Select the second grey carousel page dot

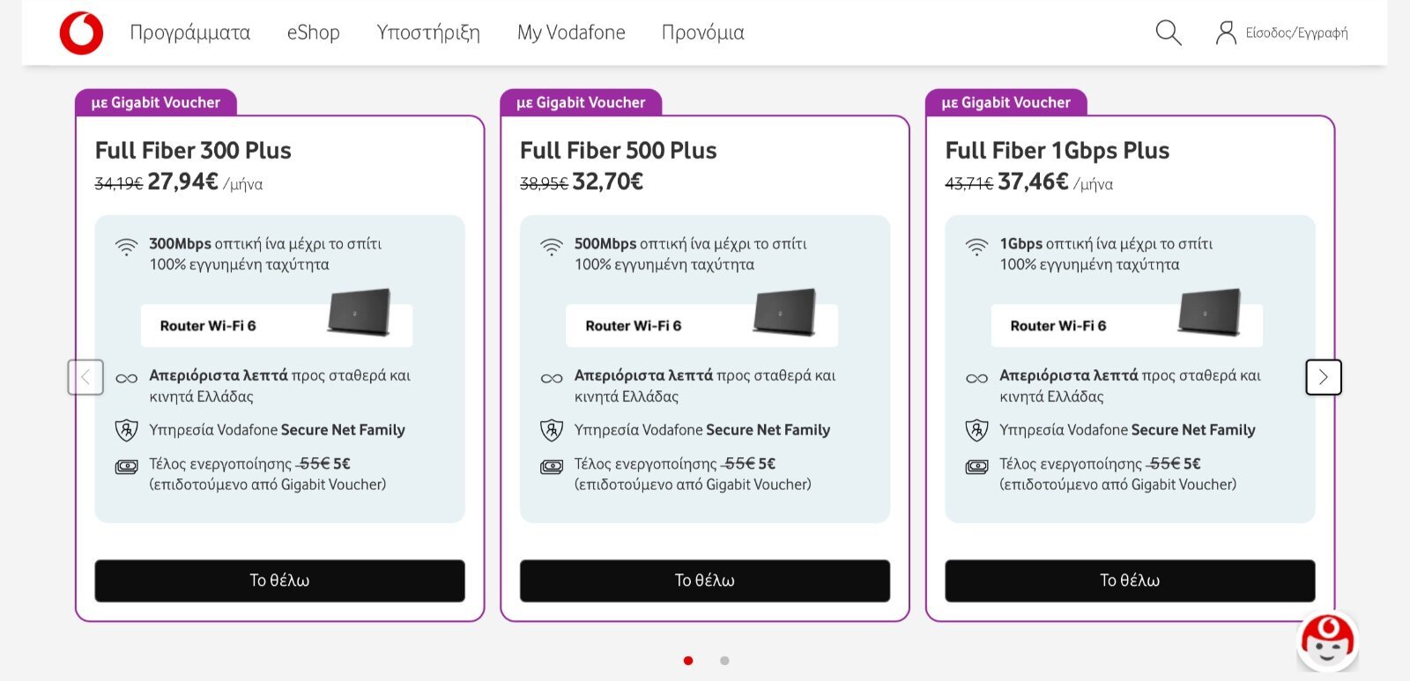point(724,661)
